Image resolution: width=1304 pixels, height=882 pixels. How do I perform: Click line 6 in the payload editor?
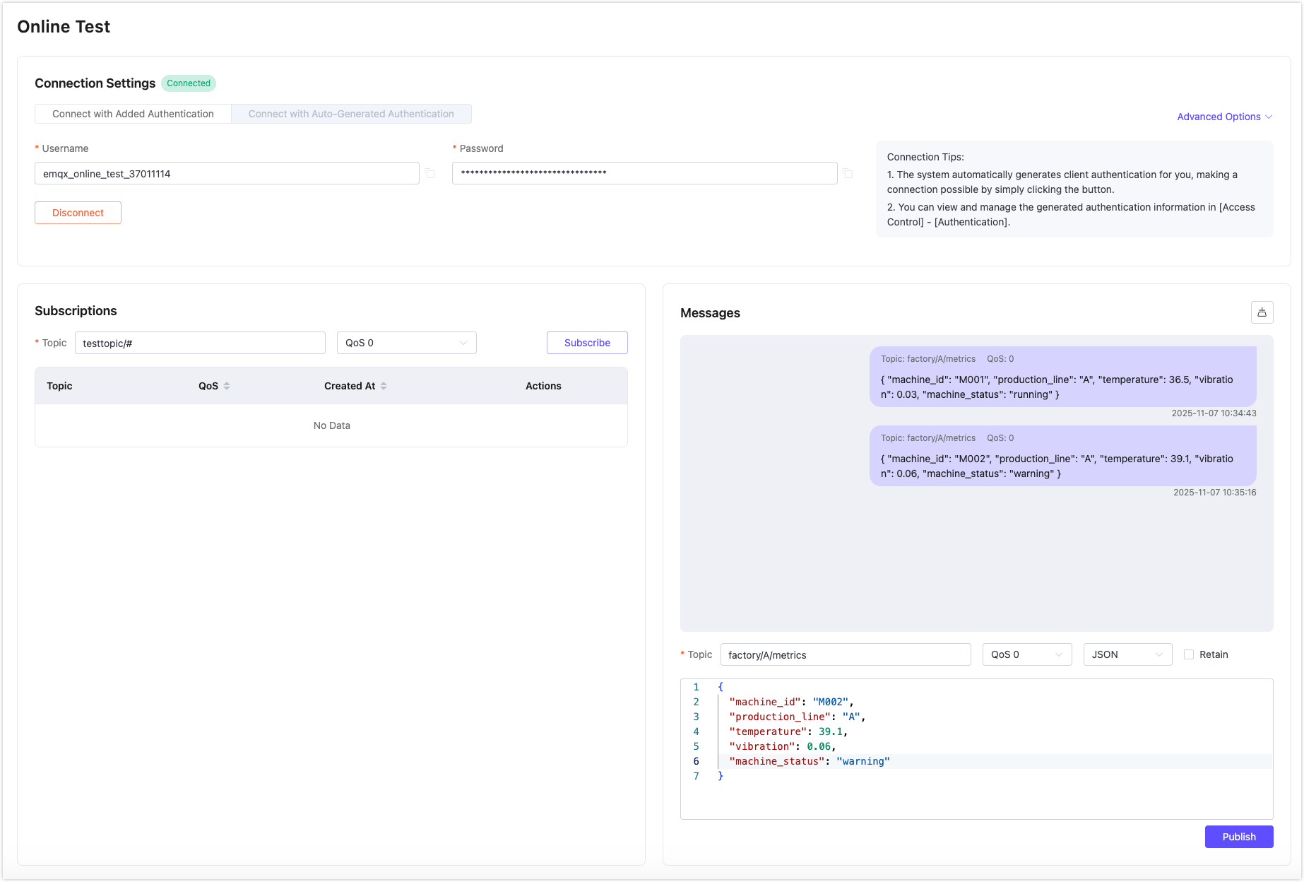pyautogui.click(x=810, y=761)
